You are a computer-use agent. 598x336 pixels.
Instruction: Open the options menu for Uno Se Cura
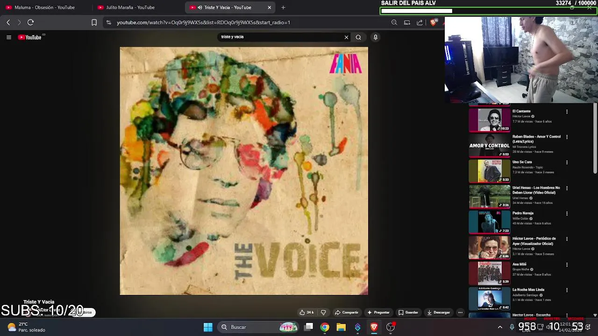567,163
